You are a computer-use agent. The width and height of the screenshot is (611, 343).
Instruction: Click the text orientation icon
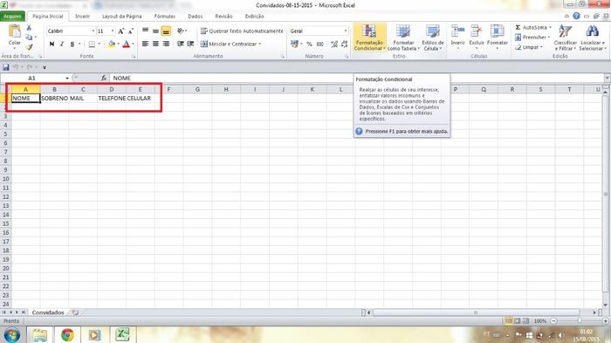181,31
